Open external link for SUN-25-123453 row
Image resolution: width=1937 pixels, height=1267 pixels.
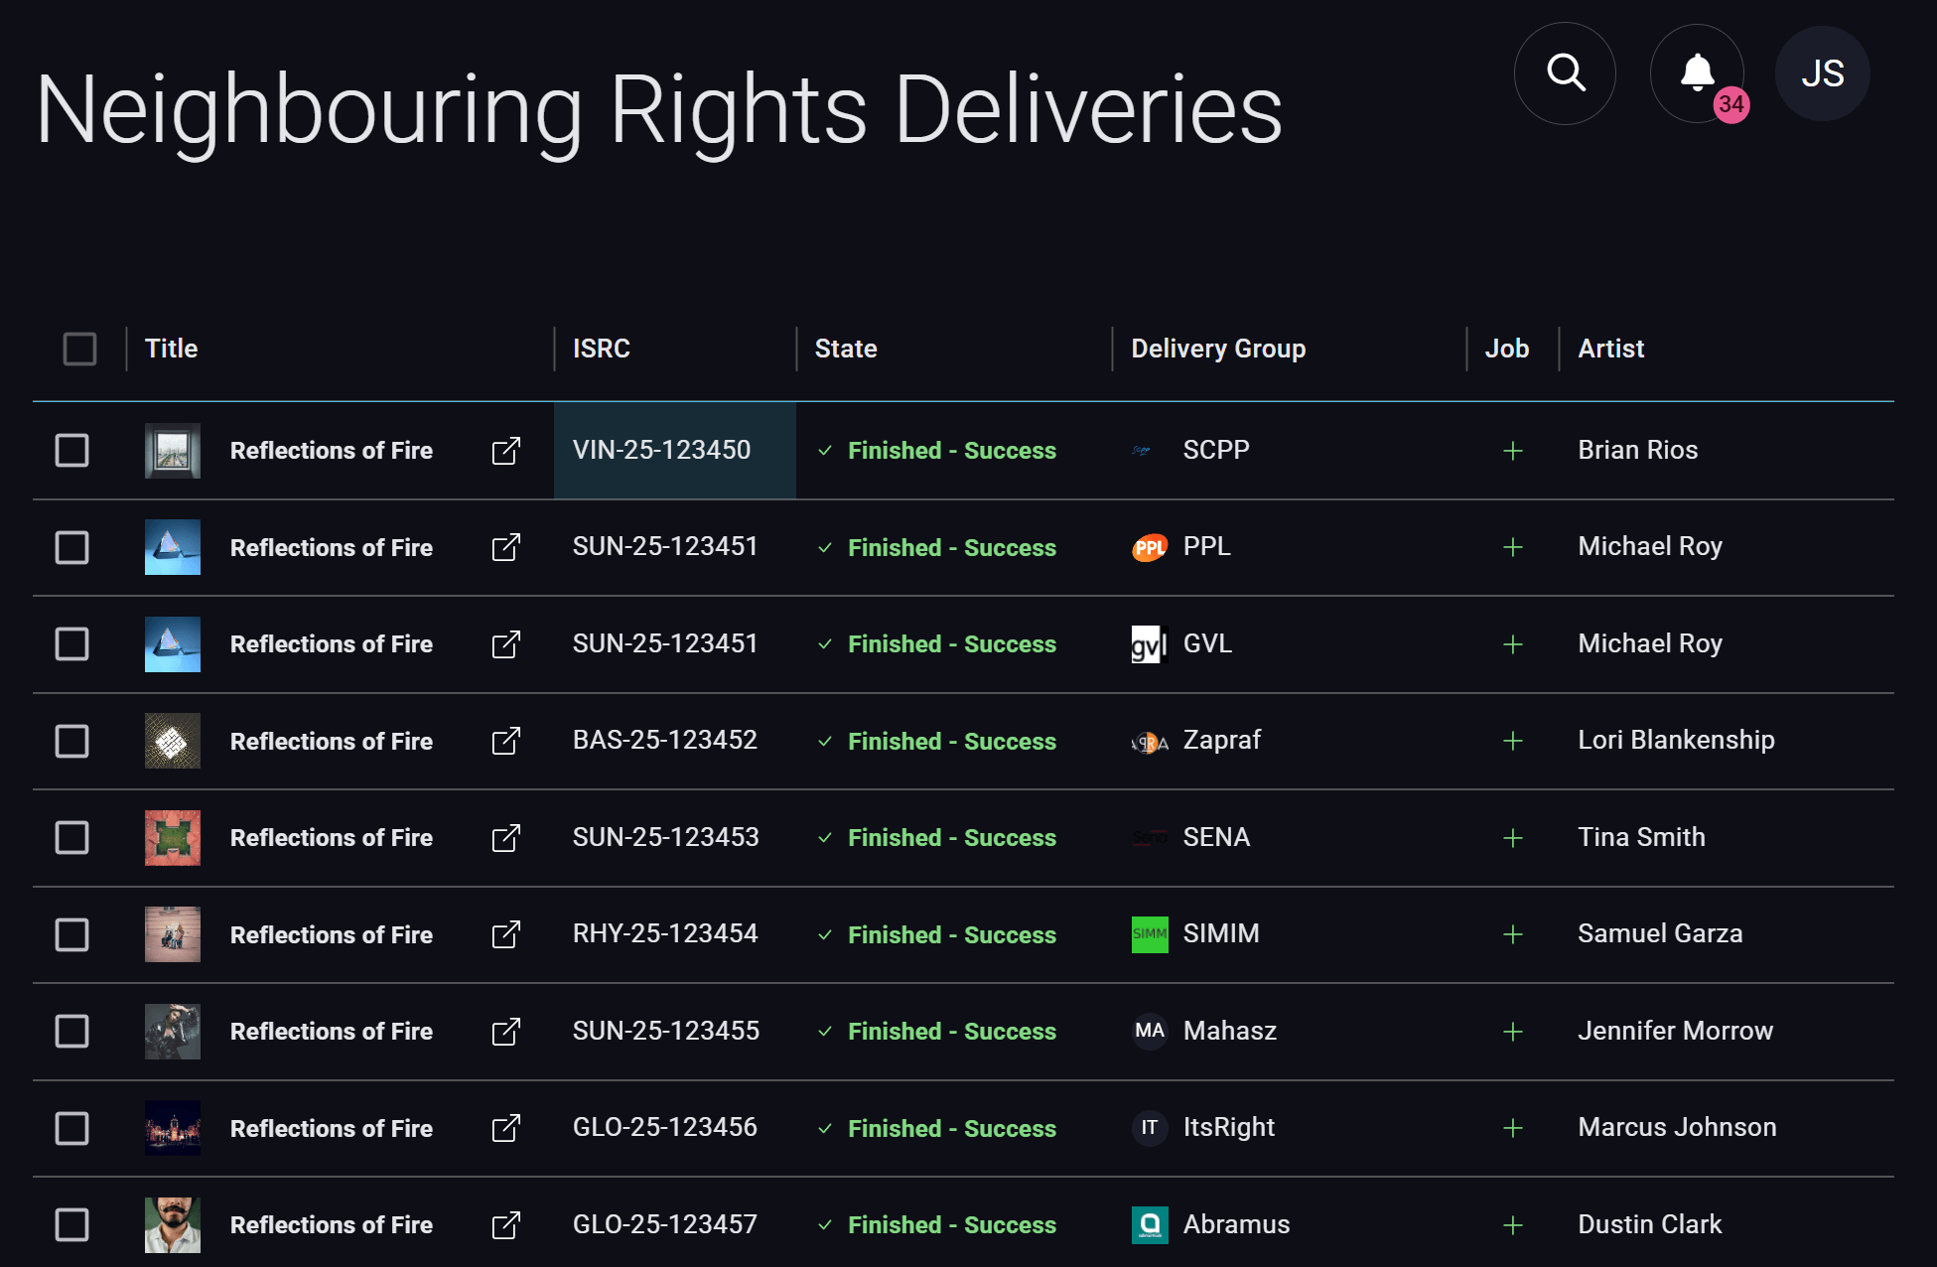506,838
